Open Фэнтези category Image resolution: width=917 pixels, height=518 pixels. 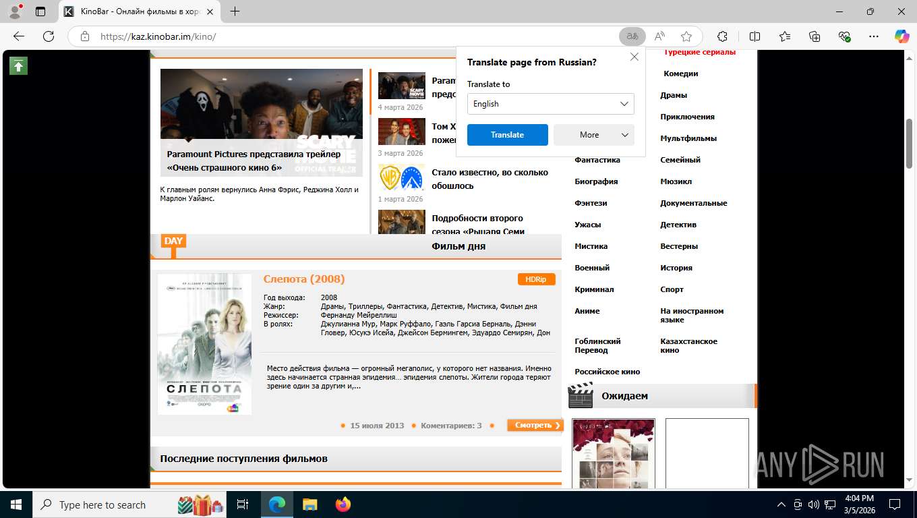591,203
